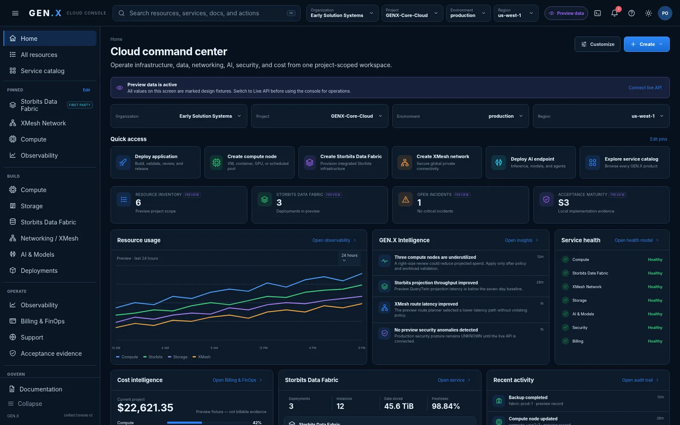Screen dimensions: 680x425
Task: Open the PO user avatar
Action: click(665, 13)
